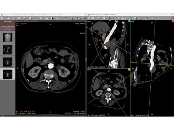Click the rotate axes icon in MPR toolbar

click(x=115, y=18)
